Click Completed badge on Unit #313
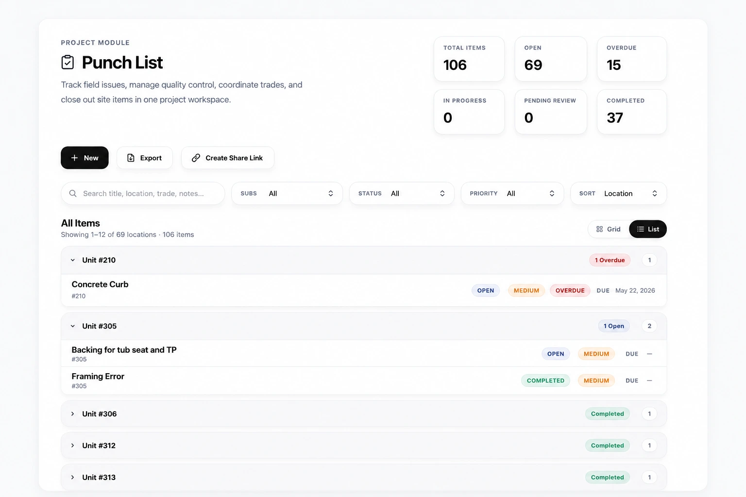This screenshot has width=746, height=497. (608, 478)
